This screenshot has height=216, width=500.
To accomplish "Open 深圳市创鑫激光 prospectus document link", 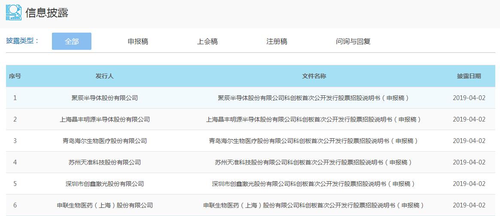I will pyautogui.click(x=313, y=184).
